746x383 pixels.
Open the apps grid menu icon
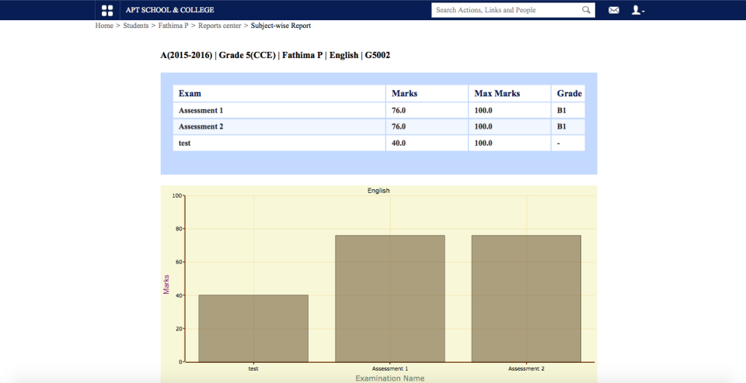(x=107, y=10)
